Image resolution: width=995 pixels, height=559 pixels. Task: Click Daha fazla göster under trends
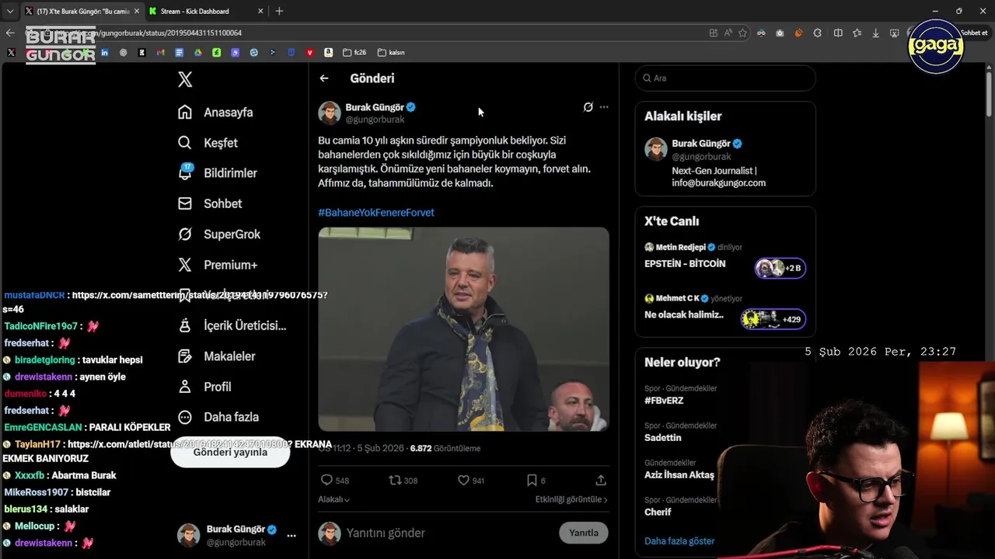[679, 541]
